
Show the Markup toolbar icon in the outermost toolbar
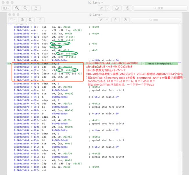click(128, 8)
